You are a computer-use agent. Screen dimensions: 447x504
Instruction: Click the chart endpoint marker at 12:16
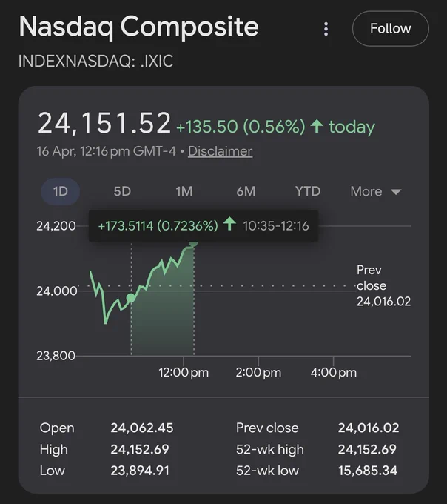point(193,243)
